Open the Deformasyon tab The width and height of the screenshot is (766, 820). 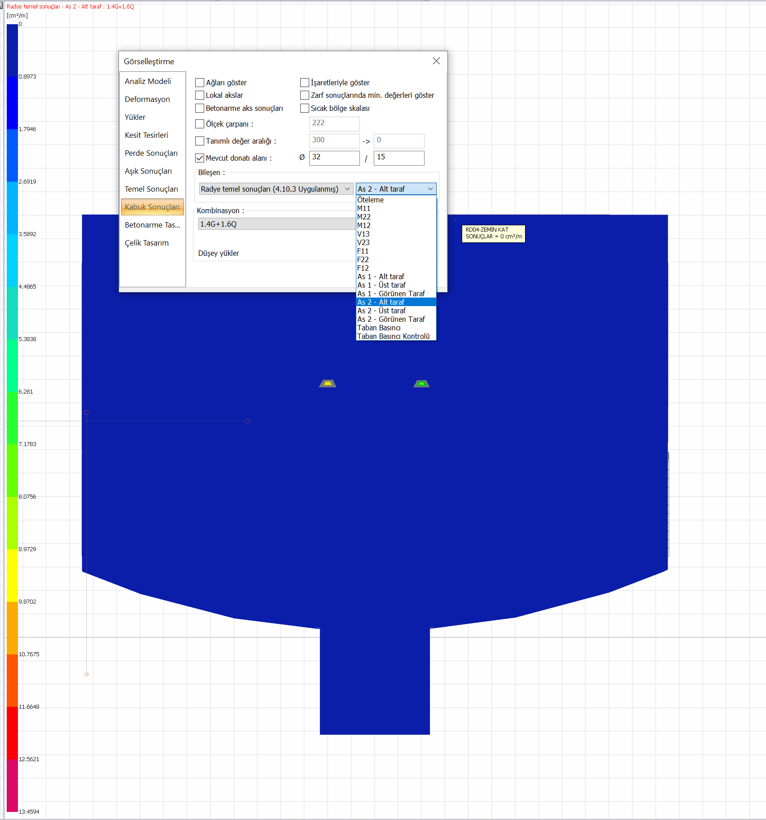point(152,99)
